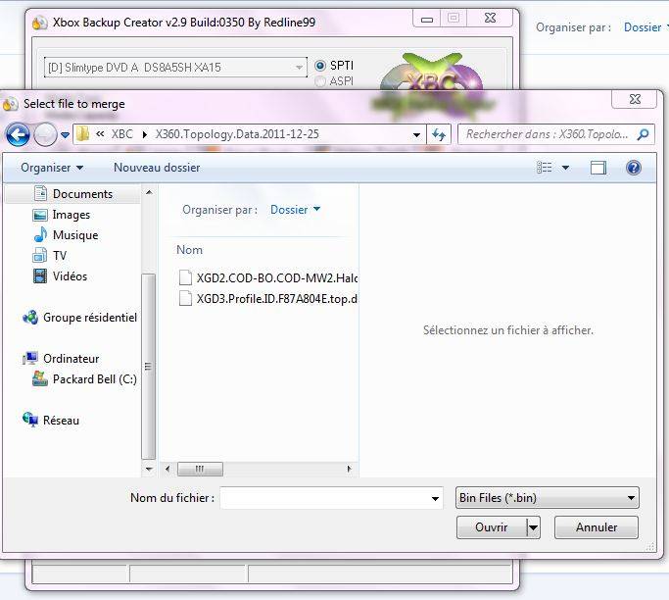Click the XGD3 file icon
Image resolution: width=669 pixels, height=600 pixels.
[185, 298]
